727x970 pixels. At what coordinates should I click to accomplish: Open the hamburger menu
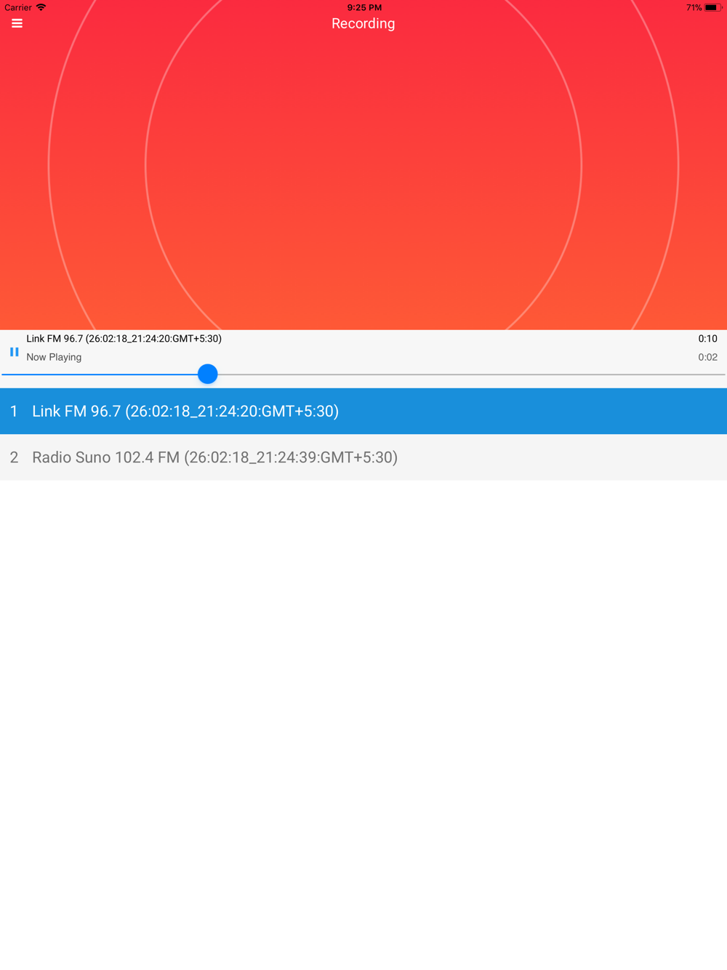click(x=17, y=23)
